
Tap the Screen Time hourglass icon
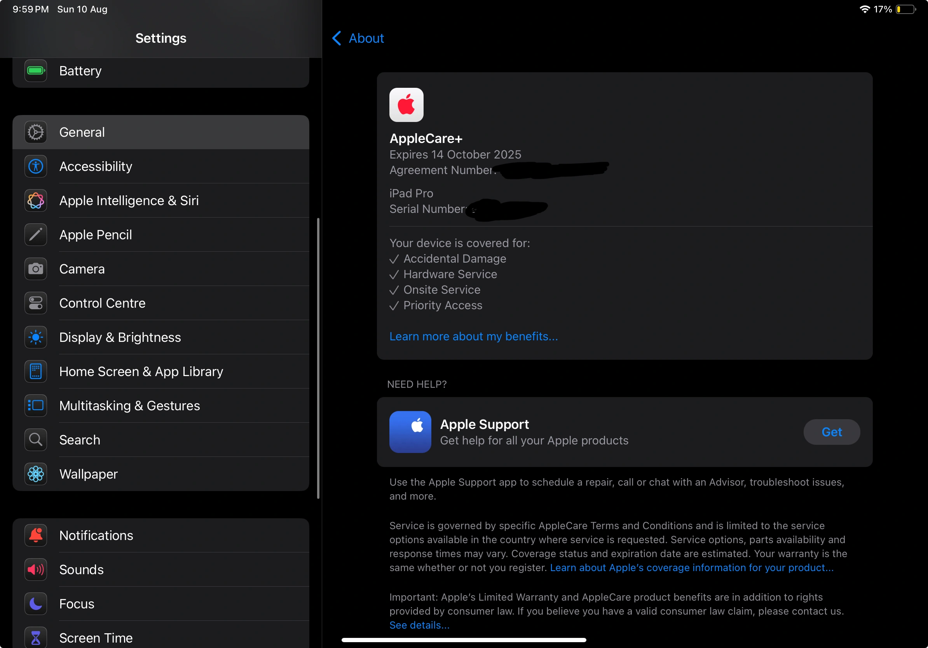(x=36, y=638)
